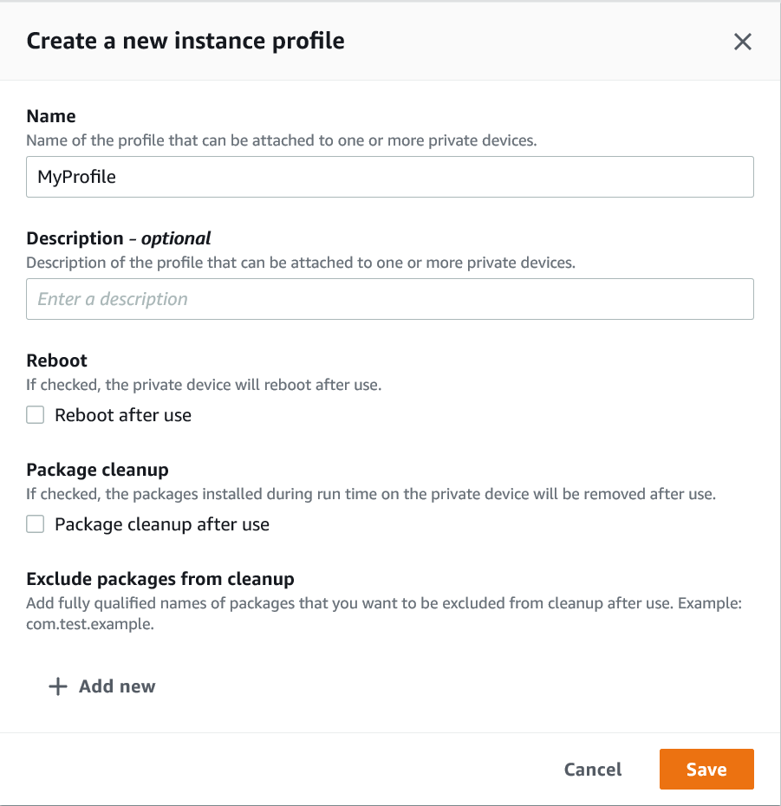
Task: Click the Description optional label
Action: pyautogui.click(x=119, y=237)
